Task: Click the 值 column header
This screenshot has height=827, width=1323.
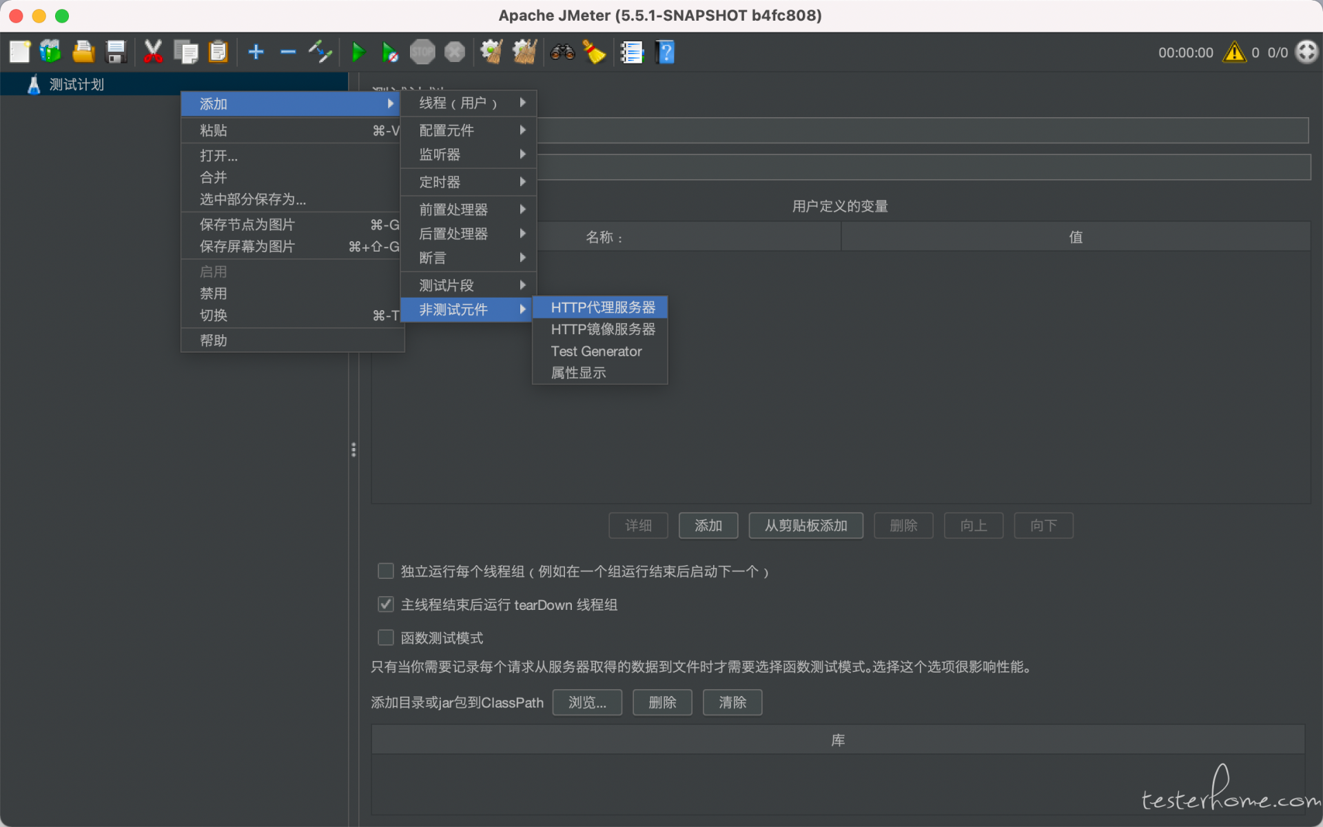Action: [1076, 237]
